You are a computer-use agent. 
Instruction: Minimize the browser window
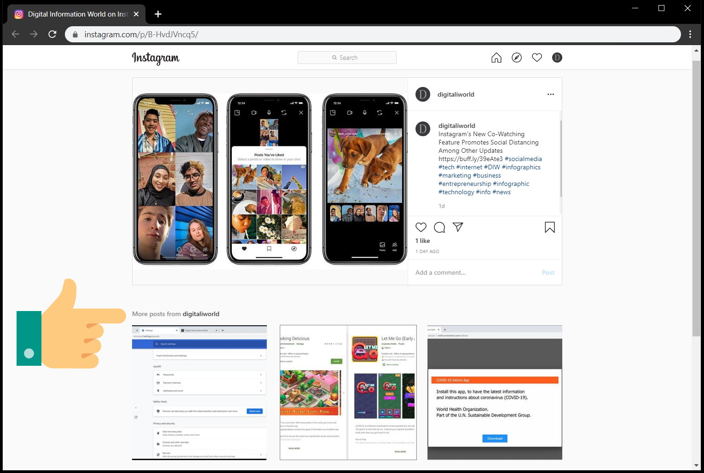(x=635, y=8)
